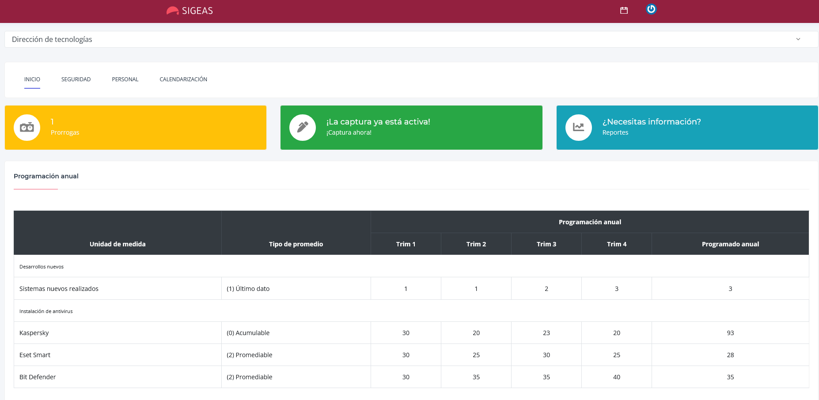Click the dropdown chevron arrow
The height and width of the screenshot is (400, 819).
[x=798, y=39]
